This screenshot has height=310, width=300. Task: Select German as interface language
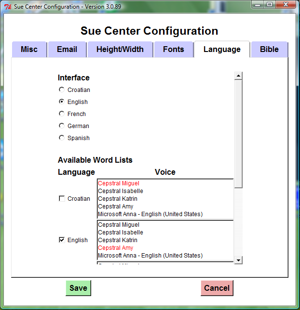(62, 126)
